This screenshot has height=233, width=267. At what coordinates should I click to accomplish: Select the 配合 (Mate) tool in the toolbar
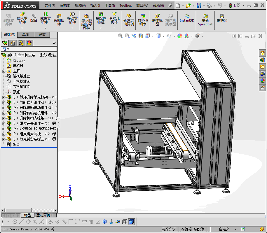(34, 18)
